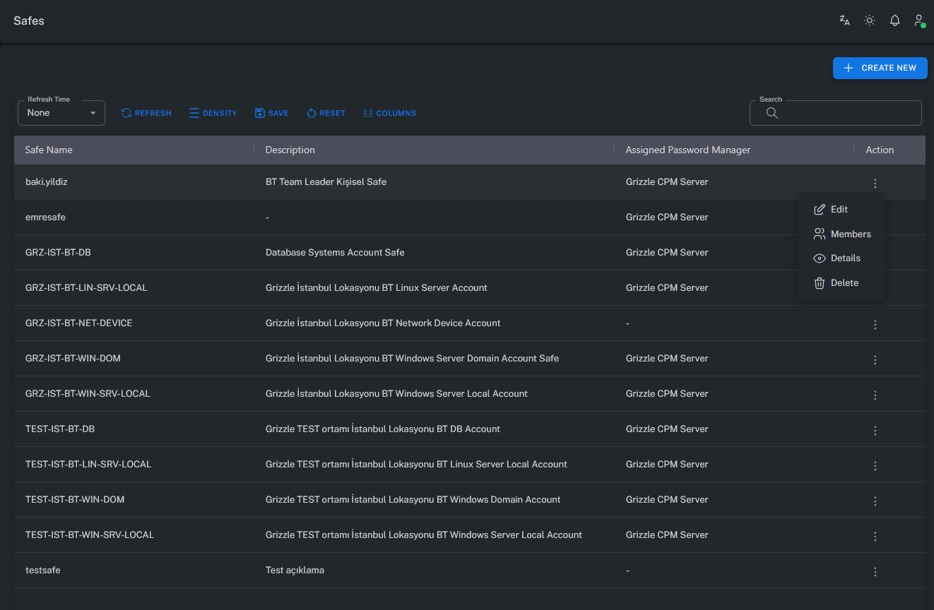Open the action menu for baki.yildiz
The height and width of the screenshot is (610, 934).
point(875,184)
